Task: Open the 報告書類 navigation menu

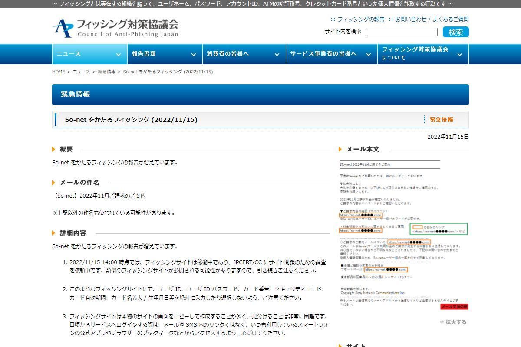Action: click(165, 54)
